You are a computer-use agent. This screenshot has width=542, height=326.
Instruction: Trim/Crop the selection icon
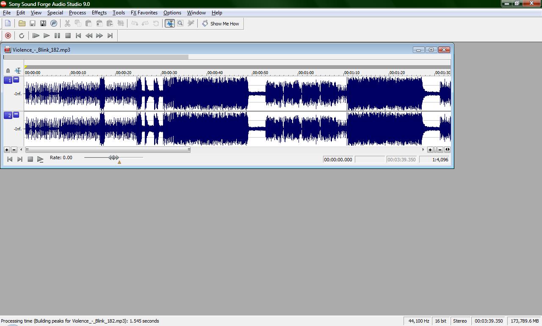tap(121, 24)
